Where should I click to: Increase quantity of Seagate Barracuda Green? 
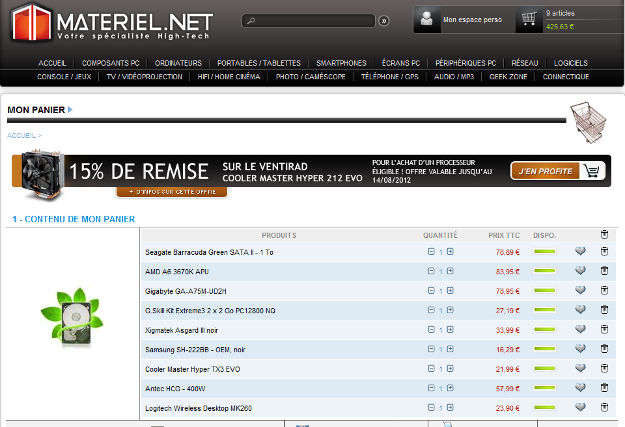[x=450, y=252]
